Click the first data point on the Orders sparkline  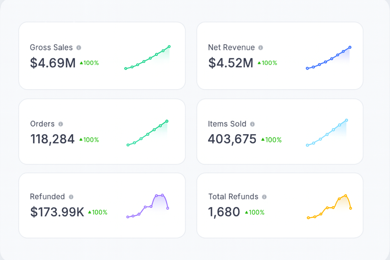[127, 145]
